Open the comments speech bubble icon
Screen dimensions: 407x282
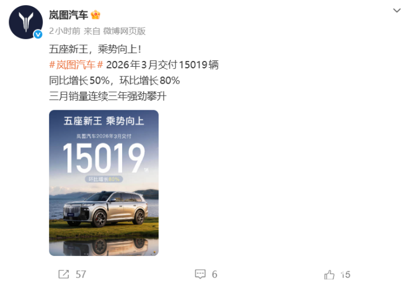pyautogui.click(x=200, y=274)
